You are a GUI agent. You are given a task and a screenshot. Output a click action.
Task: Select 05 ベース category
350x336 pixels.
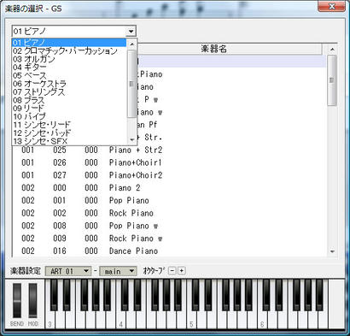coord(69,75)
